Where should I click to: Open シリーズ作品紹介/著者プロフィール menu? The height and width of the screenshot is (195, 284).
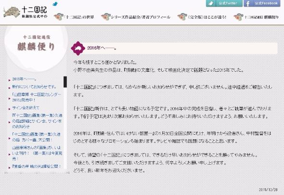(x=141, y=17)
